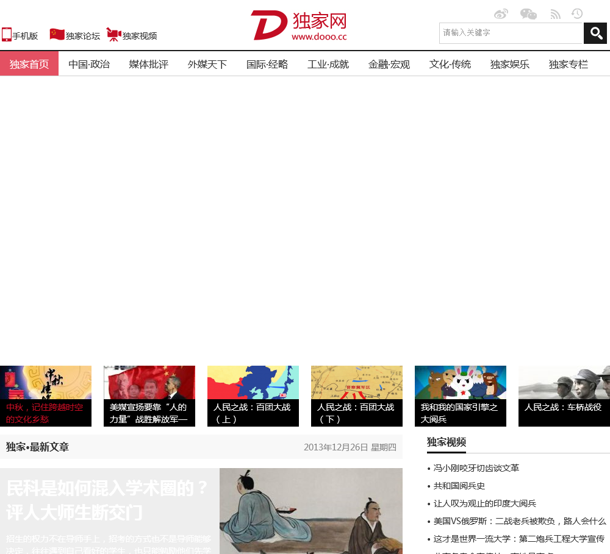Select the 媒体批评 nav tab
Screen dimensions: 610x554
tap(149, 64)
